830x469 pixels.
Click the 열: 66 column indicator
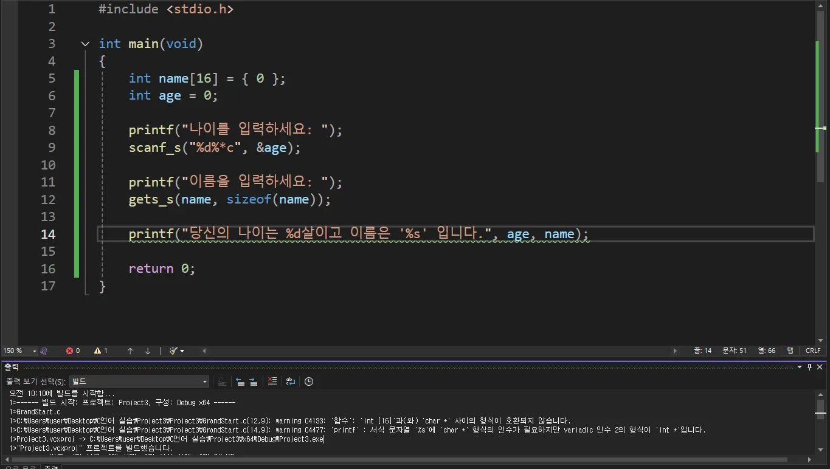pyautogui.click(x=767, y=351)
